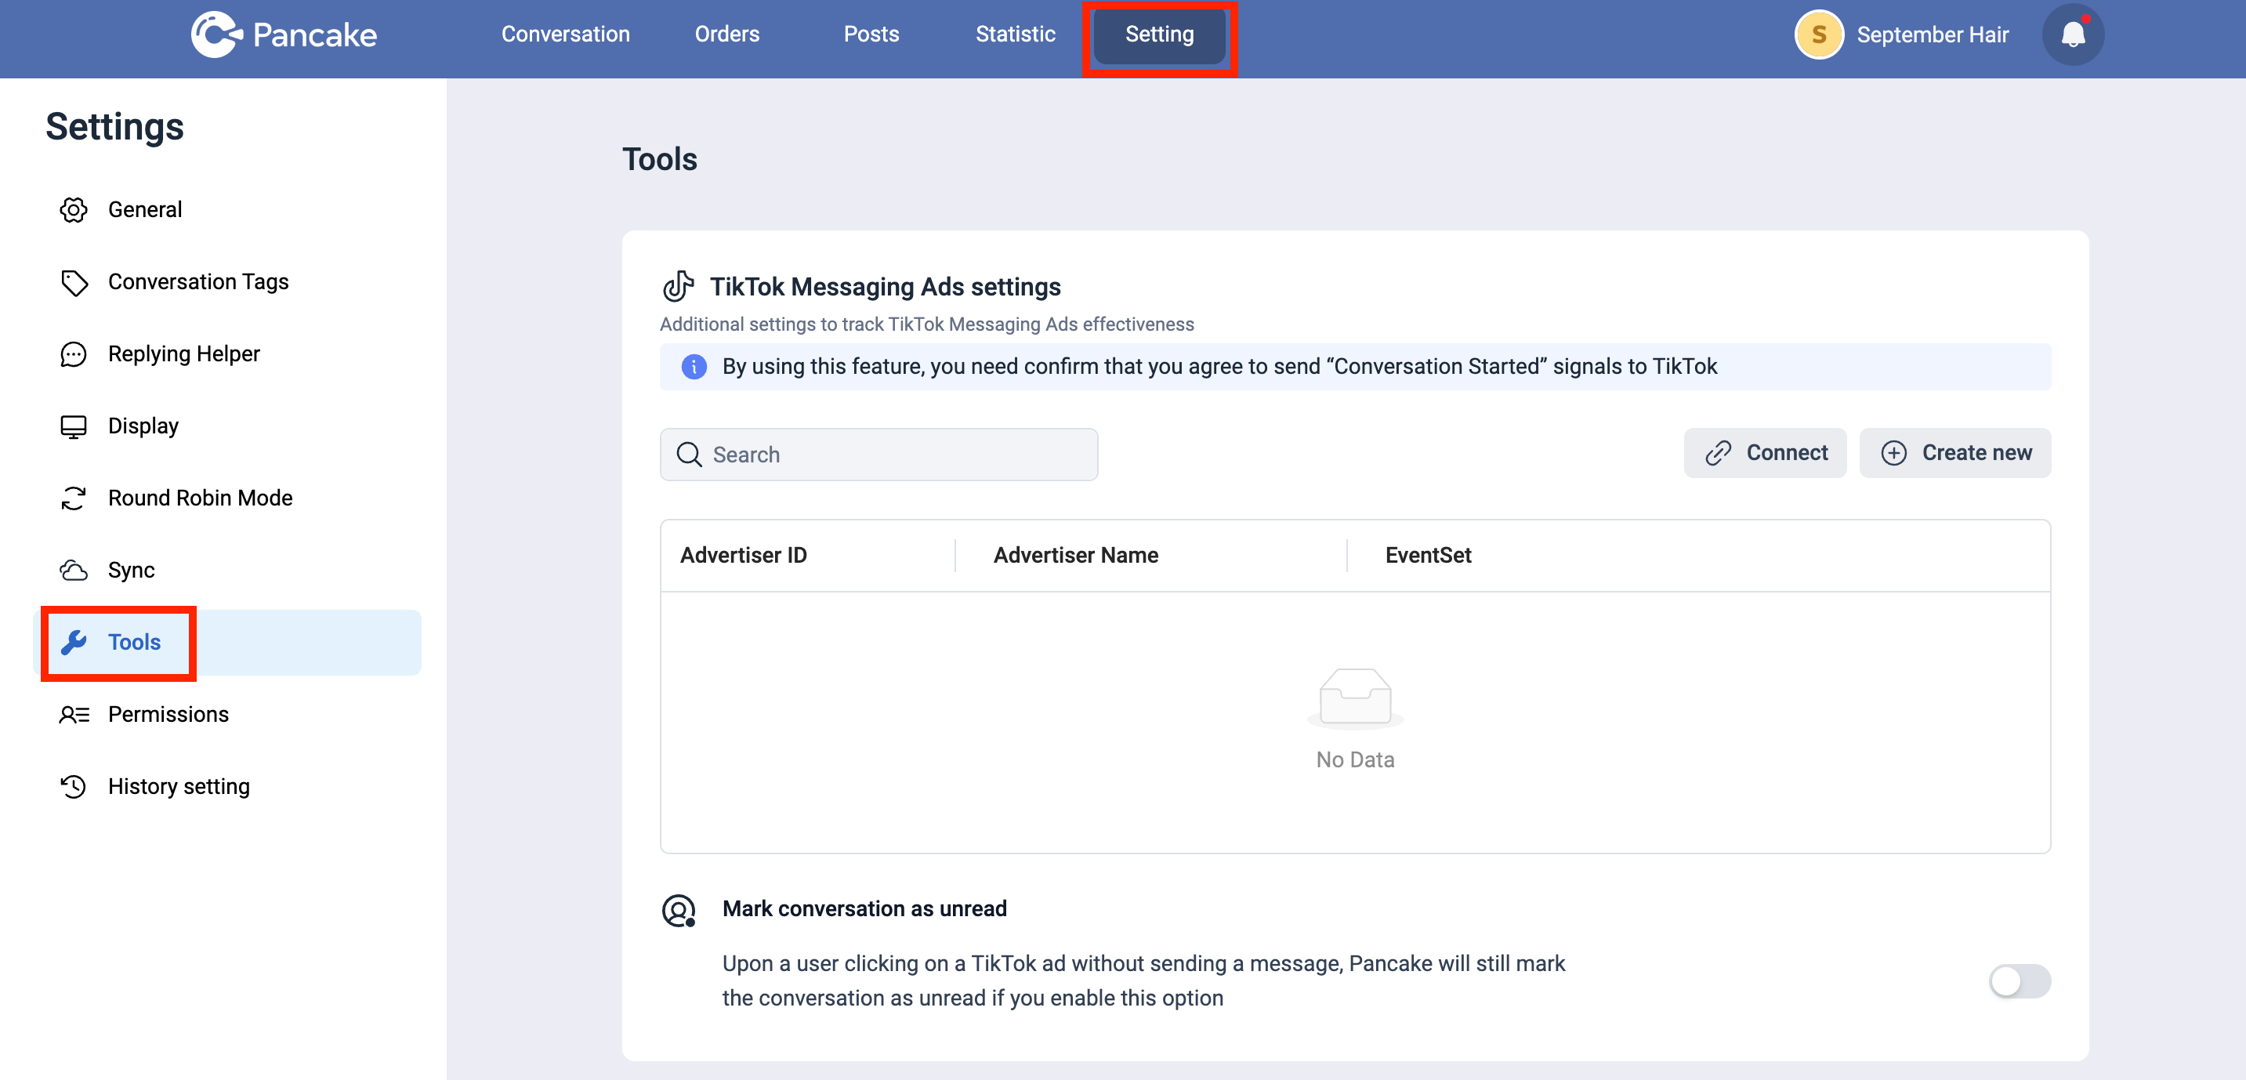The image size is (2246, 1080).
Task: Select Replying Helper in sidebar
Action: click(226, 354)
